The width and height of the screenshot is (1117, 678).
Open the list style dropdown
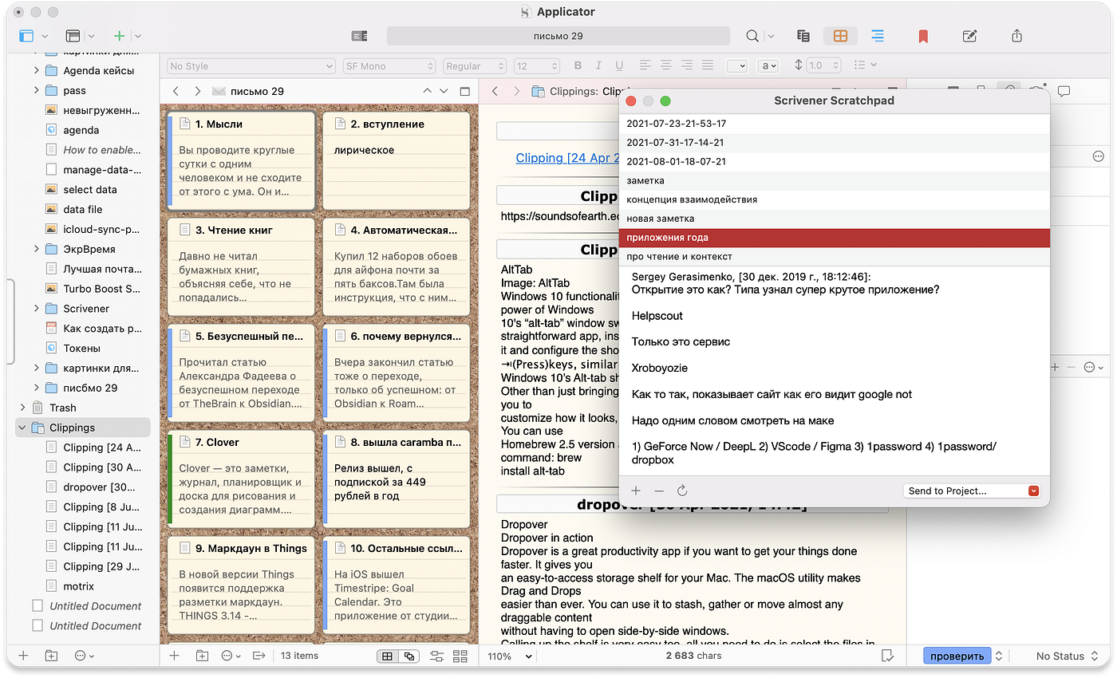click(866, 65)
